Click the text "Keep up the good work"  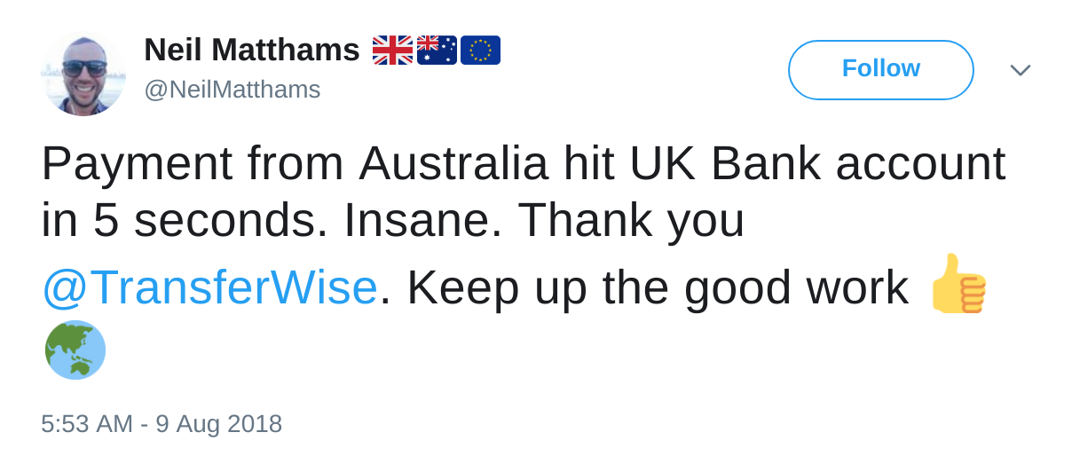658,287
